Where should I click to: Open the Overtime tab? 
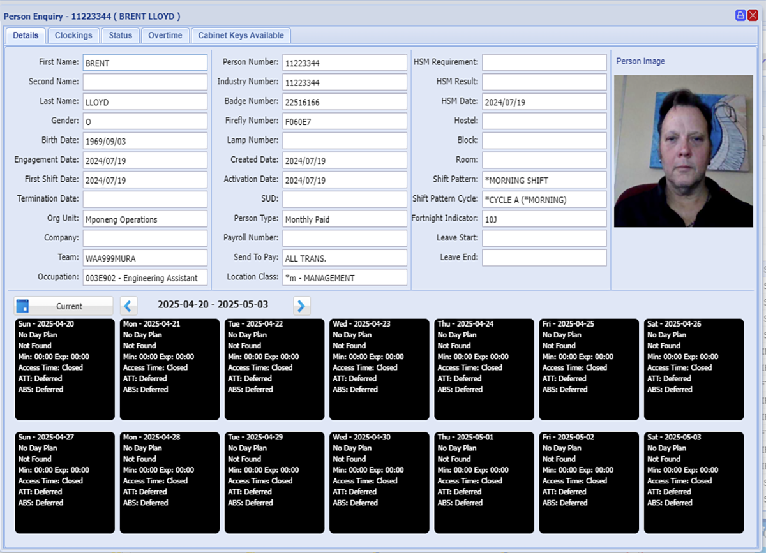tap(165, 36)
